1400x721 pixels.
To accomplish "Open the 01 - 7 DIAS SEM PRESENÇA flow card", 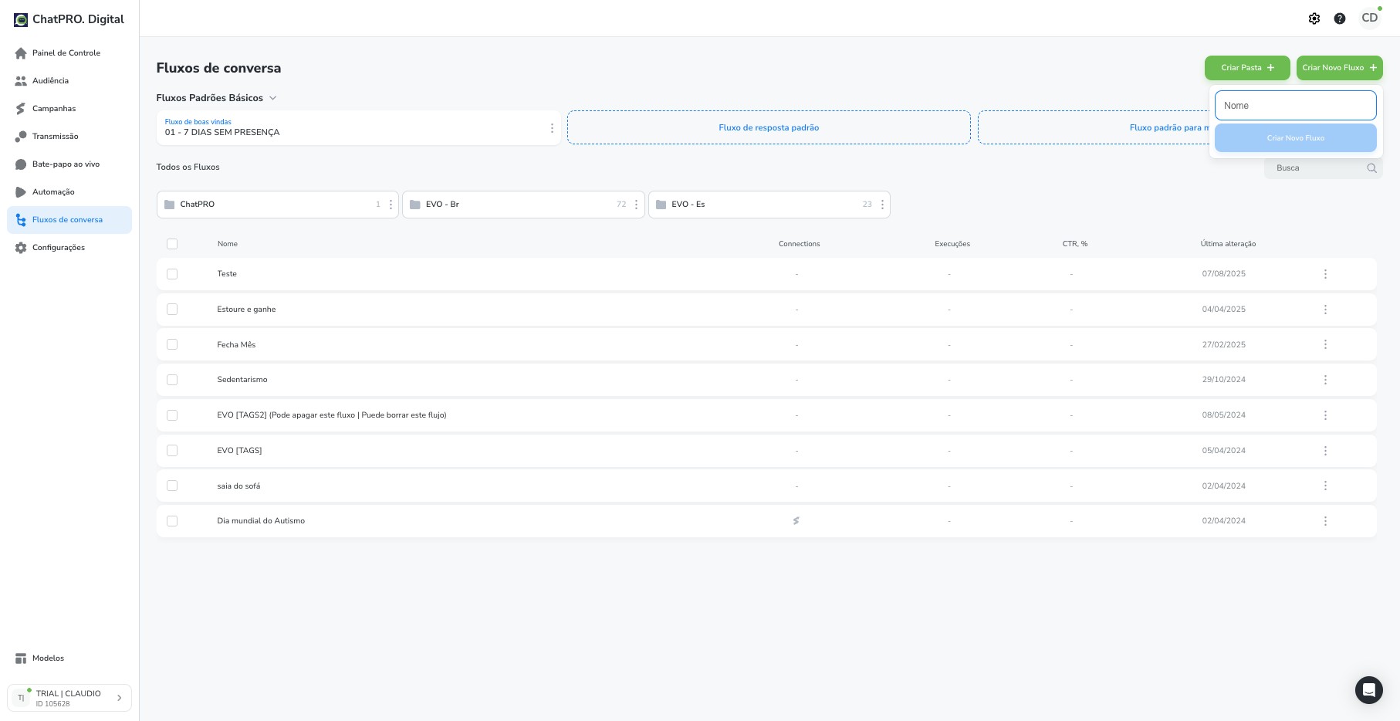I will pos(359,128).
